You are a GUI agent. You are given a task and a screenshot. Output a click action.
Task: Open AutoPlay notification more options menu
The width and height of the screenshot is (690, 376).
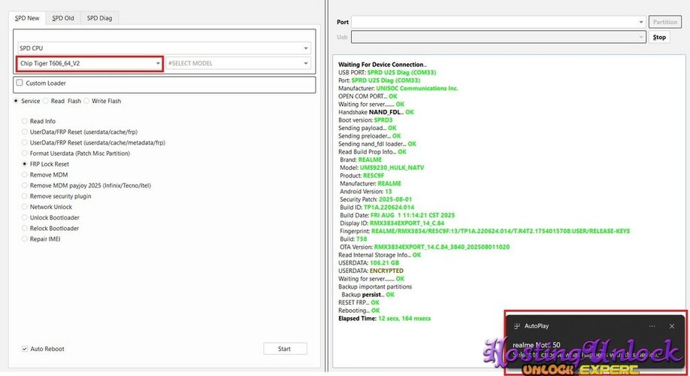point(652,326)
